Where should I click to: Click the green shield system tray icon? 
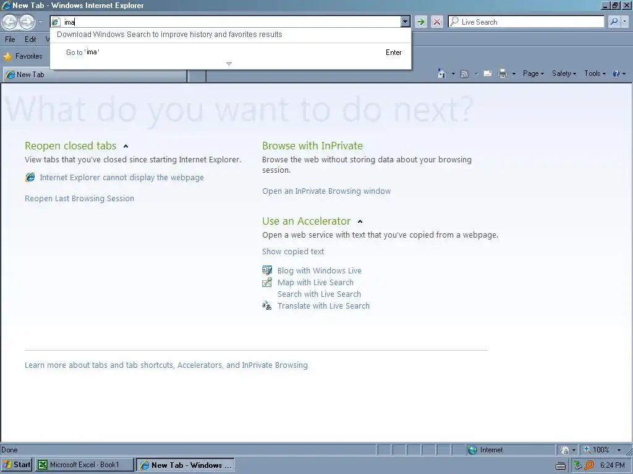(x=577, y=465)
